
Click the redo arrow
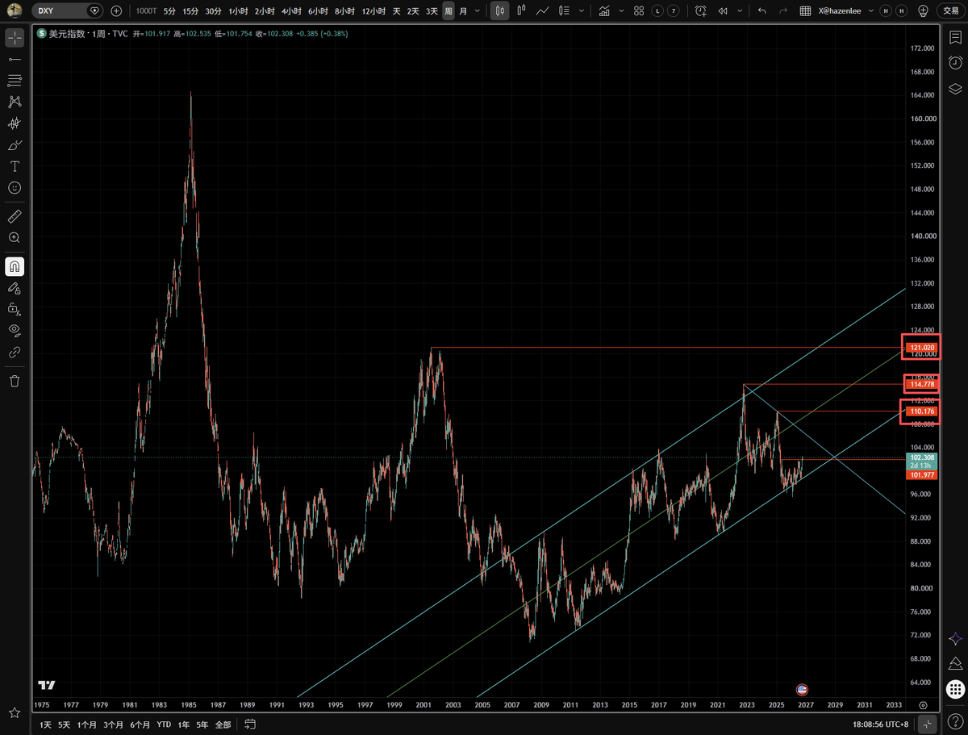tap(782, 10)
